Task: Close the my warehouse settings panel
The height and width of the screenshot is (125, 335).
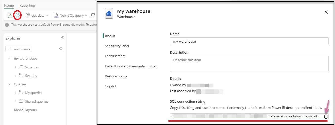Action: click(x=326, y=12)
